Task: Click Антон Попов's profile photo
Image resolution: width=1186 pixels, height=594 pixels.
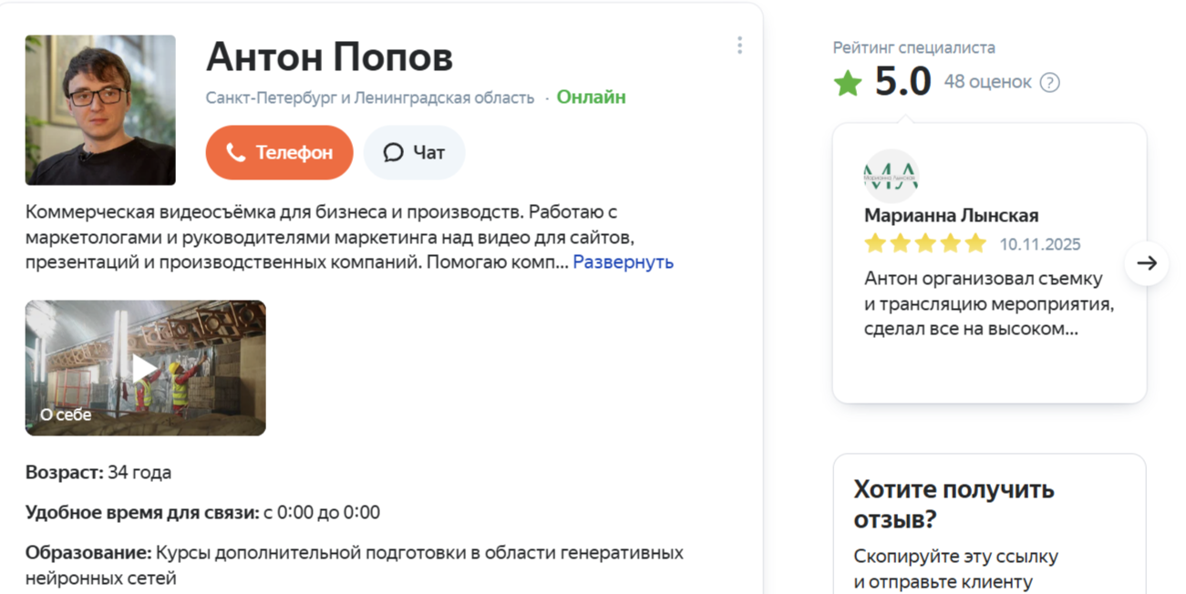Action: point(100,109)
